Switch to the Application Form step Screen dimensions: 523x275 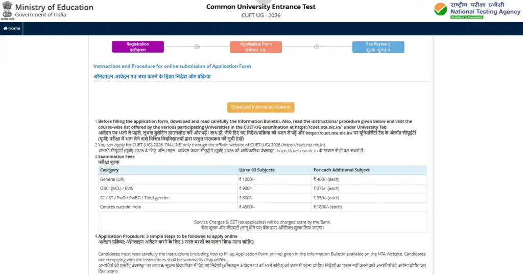(x=256, y=47)
